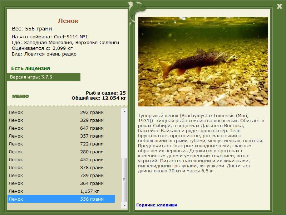286x215 pixels.
Task: Click the fish logo emblem at top
Action: click(x=137, y=13)
